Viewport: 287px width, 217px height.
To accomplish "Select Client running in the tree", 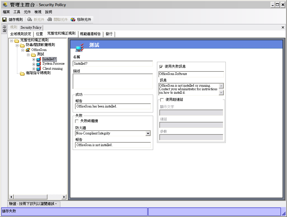I will (52, 69).
